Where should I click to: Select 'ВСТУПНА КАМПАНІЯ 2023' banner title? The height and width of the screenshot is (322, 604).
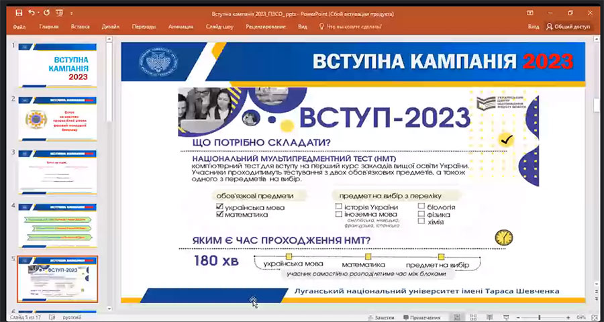pos(443,62)
